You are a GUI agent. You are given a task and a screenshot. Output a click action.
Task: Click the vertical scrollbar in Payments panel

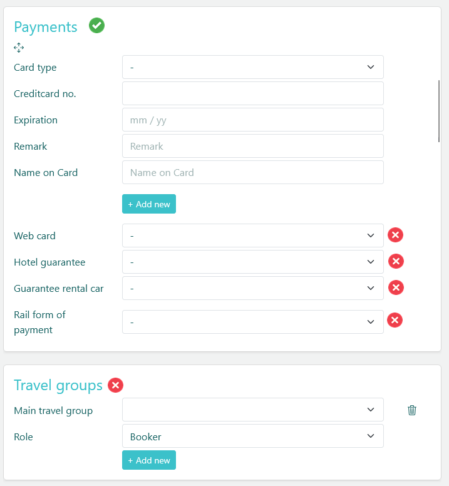pyautogui.click(x=439, y=111)
